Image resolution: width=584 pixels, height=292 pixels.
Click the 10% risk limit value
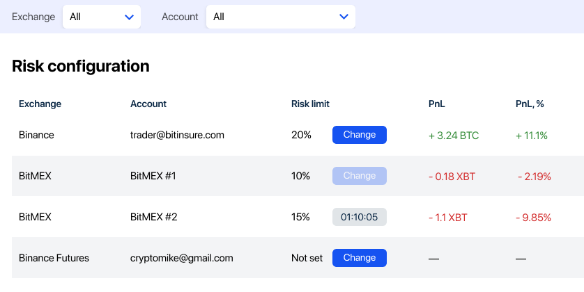(300, 176)
